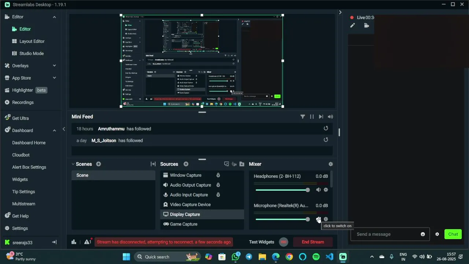Replay M_S_Joitson follow alert
The height and width of the screenshot is (264, 469).
pyautogui.click(x=326, y=140)
